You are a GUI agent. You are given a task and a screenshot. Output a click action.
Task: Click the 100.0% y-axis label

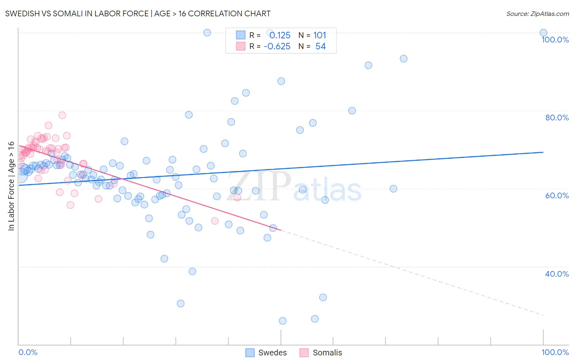point(555,40)
